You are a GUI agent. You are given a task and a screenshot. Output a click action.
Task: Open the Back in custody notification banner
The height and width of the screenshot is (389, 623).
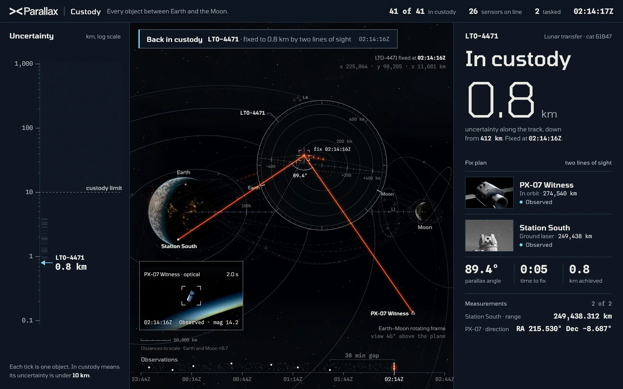[268, 39]
